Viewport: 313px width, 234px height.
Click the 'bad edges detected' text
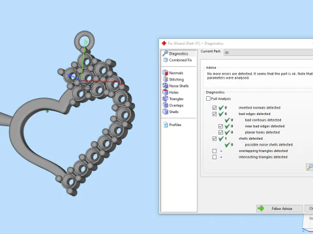[x=254, y=114]
